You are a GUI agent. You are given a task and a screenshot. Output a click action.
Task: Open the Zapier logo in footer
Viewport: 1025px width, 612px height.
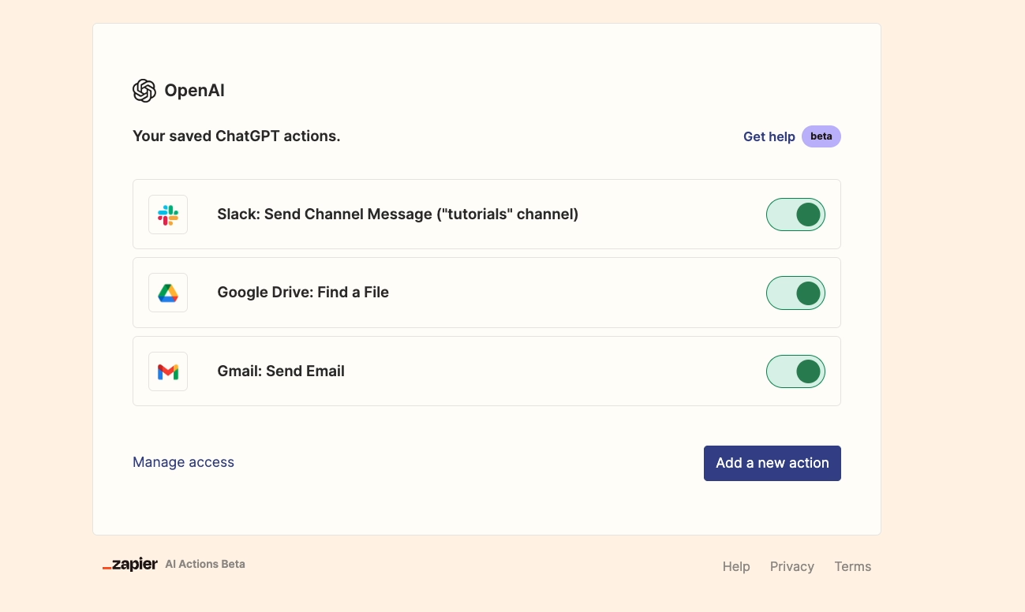130,565
